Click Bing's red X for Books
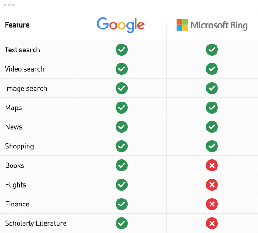 click(212, 165)
